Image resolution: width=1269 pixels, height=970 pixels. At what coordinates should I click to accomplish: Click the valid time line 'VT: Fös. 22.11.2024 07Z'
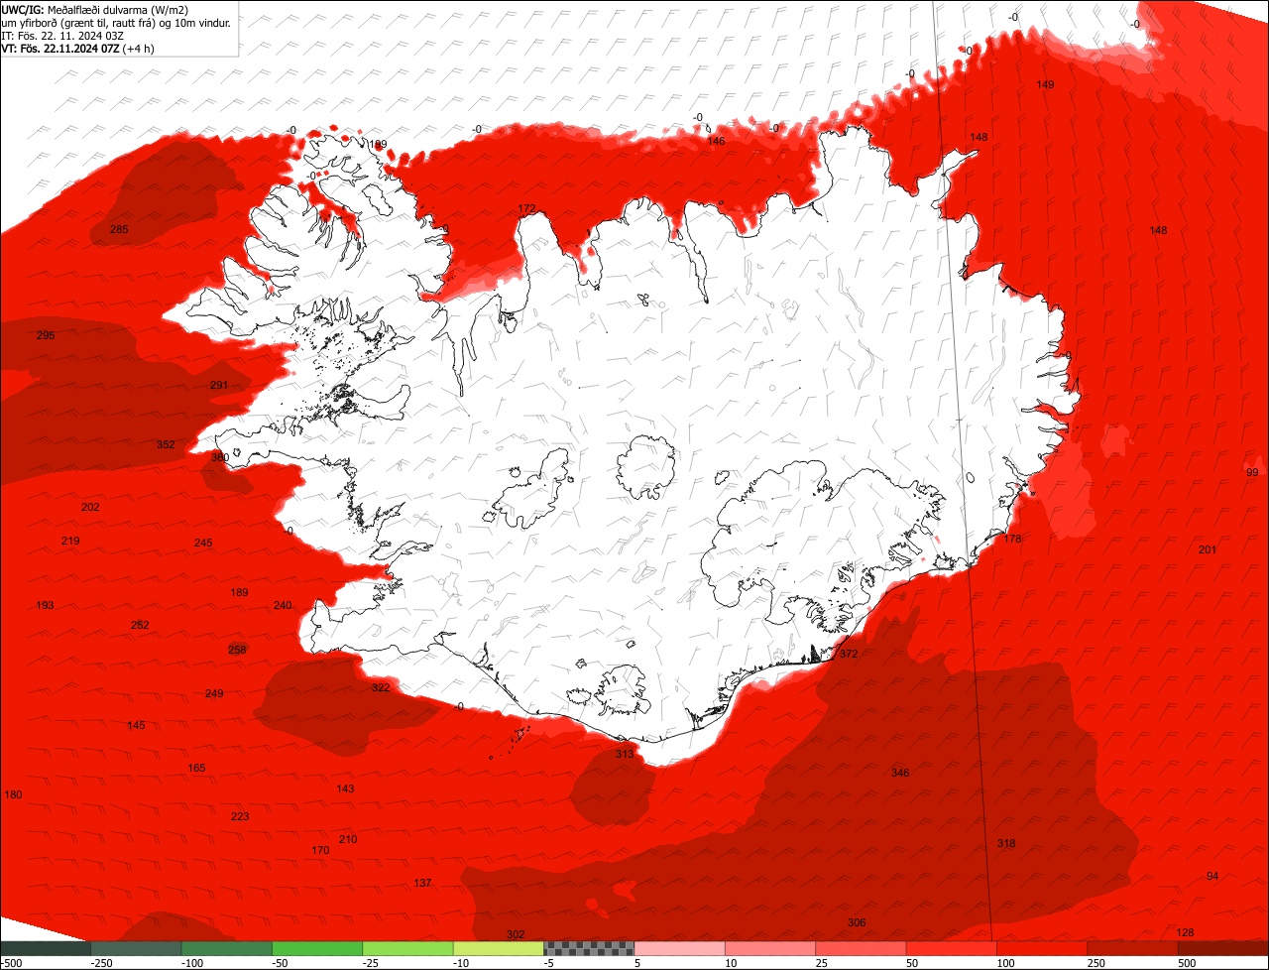(60, 48)
